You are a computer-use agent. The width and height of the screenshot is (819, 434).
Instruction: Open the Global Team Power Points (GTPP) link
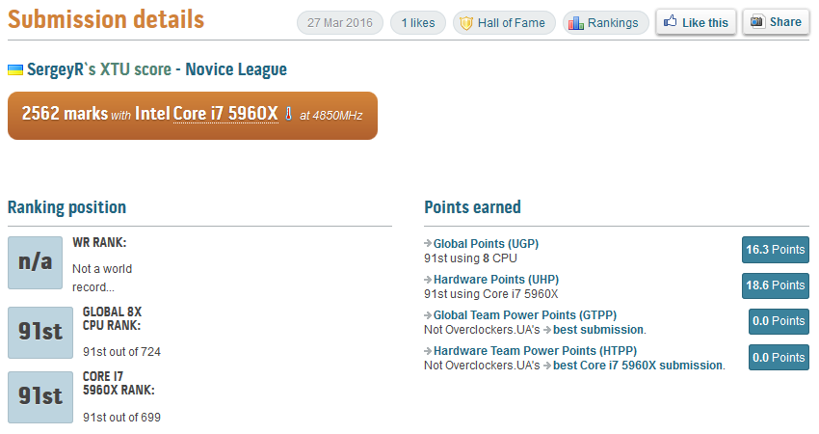[x=525, y=314]
